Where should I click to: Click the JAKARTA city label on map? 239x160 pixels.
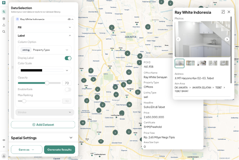pos(130,37)
